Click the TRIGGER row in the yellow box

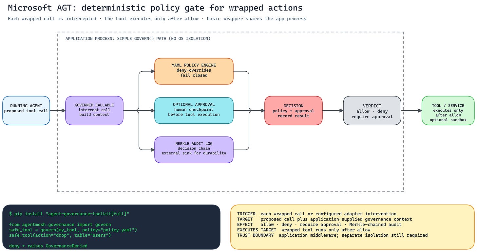pos(317,214)
